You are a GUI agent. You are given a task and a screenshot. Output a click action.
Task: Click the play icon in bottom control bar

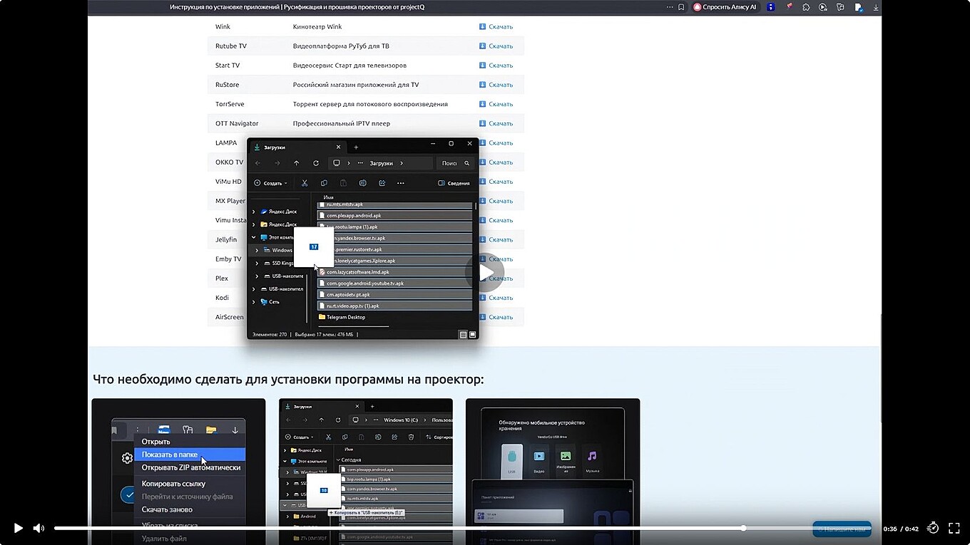click(x=19, y=528)
